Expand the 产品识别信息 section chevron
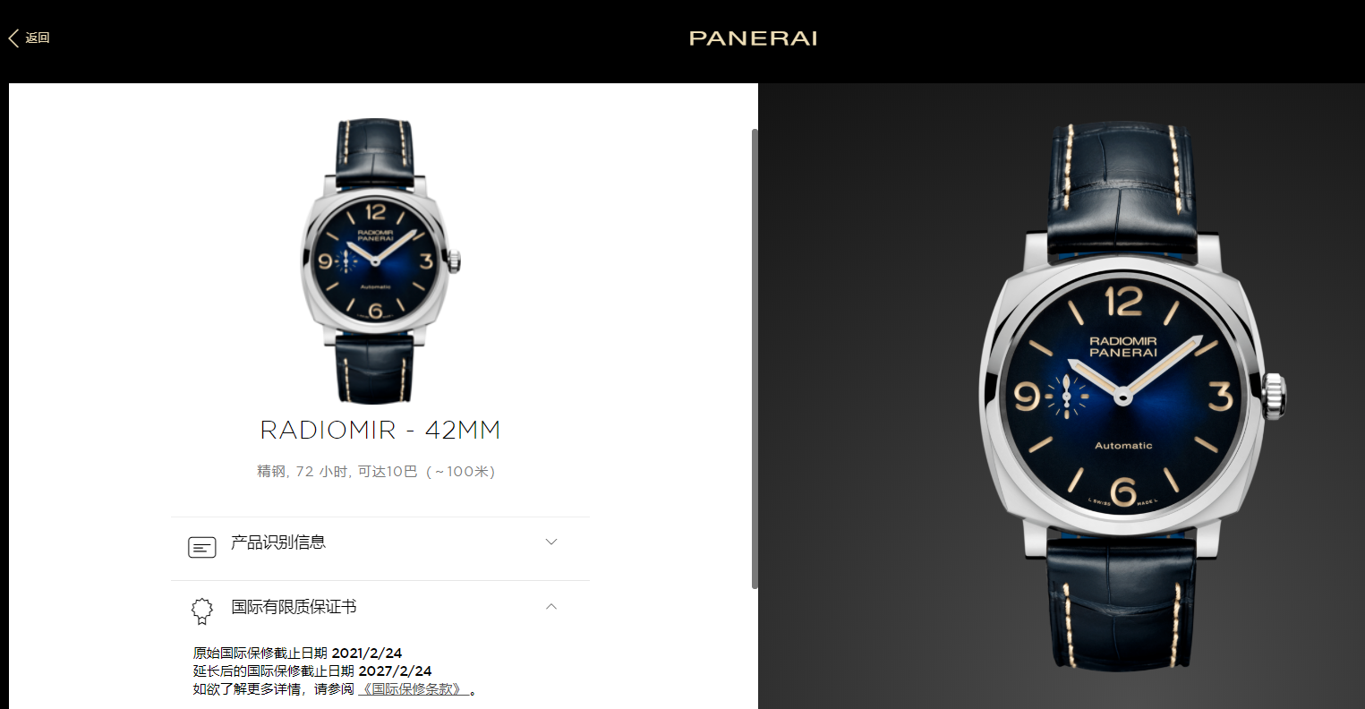The image size is (1365, 709). point(551,542)
